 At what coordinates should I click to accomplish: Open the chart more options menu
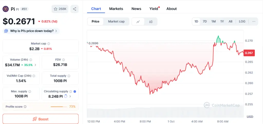point(254,22)
